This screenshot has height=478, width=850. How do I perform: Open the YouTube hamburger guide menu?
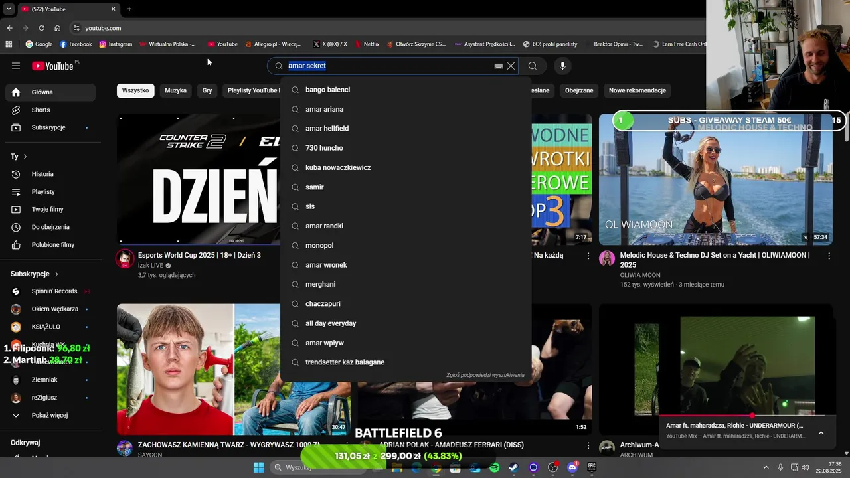tap(16, 66)
